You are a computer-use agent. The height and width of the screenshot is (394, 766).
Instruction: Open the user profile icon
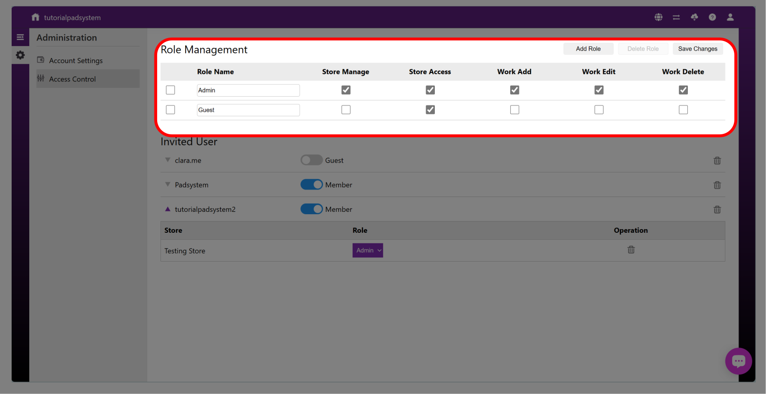[x=730, y=17]
